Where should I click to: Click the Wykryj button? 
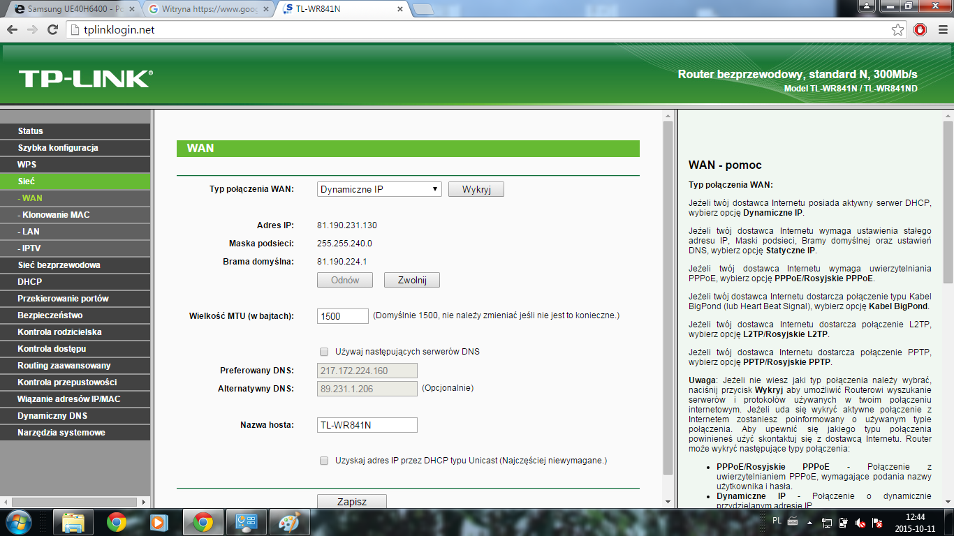[x=476, y=189]
